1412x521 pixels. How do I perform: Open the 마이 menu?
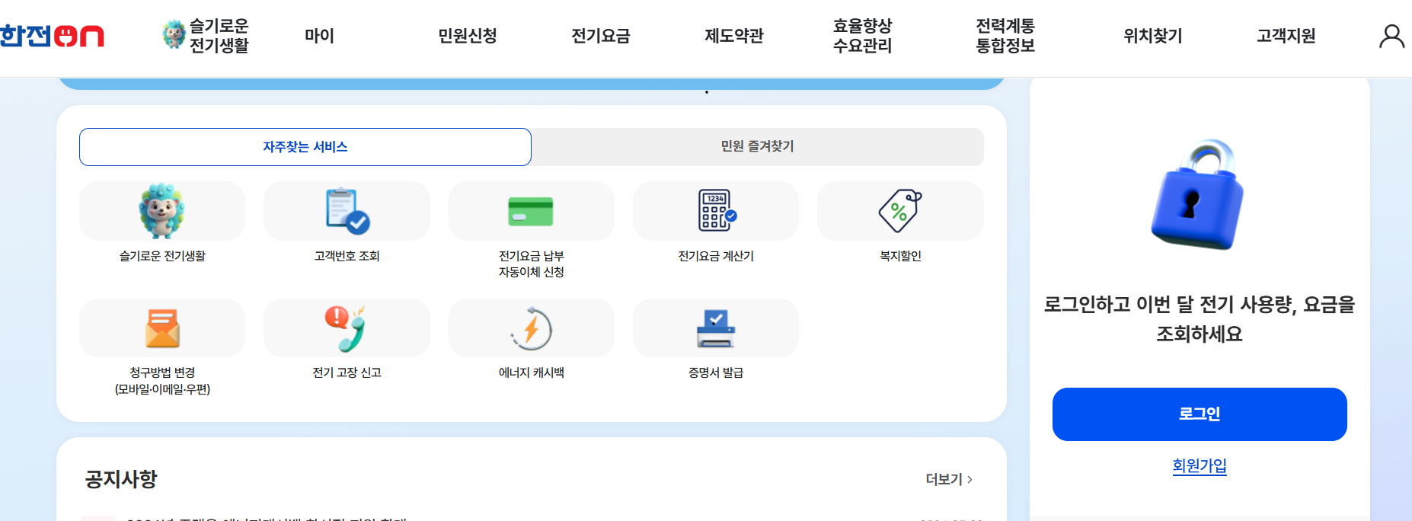click(x=319, y=36)
